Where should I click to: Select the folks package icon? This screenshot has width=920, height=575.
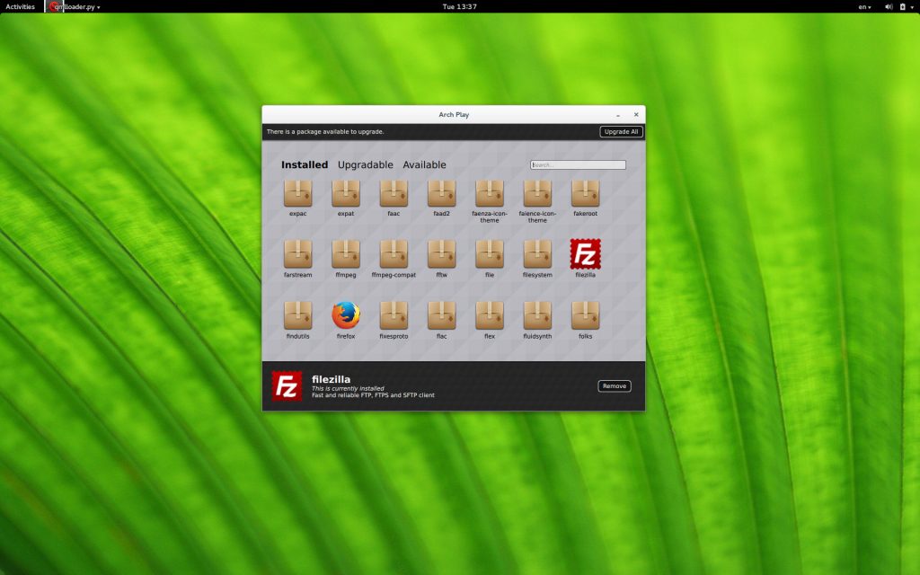(x=586, y=316)
